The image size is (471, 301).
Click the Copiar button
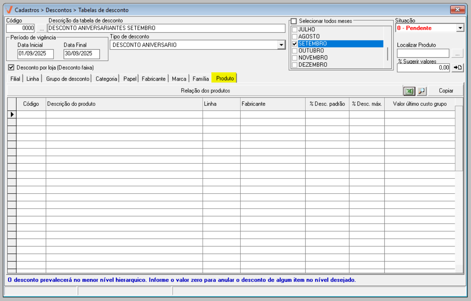click(446, 91)
